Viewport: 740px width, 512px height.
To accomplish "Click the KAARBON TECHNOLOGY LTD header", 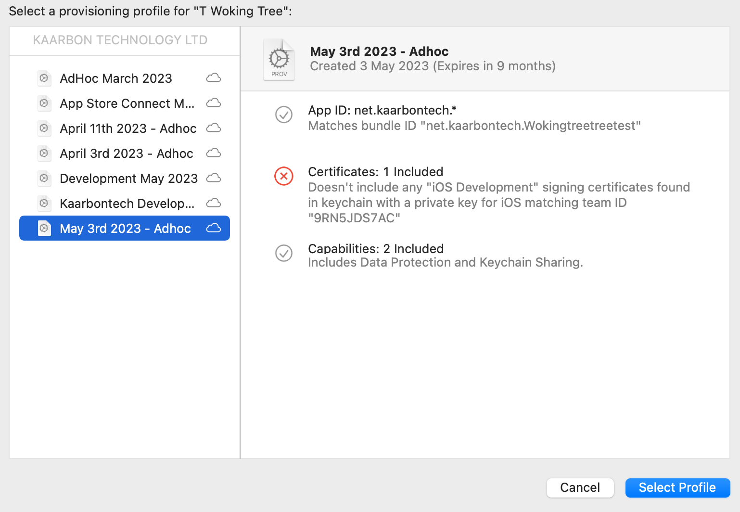I will 120,40.
